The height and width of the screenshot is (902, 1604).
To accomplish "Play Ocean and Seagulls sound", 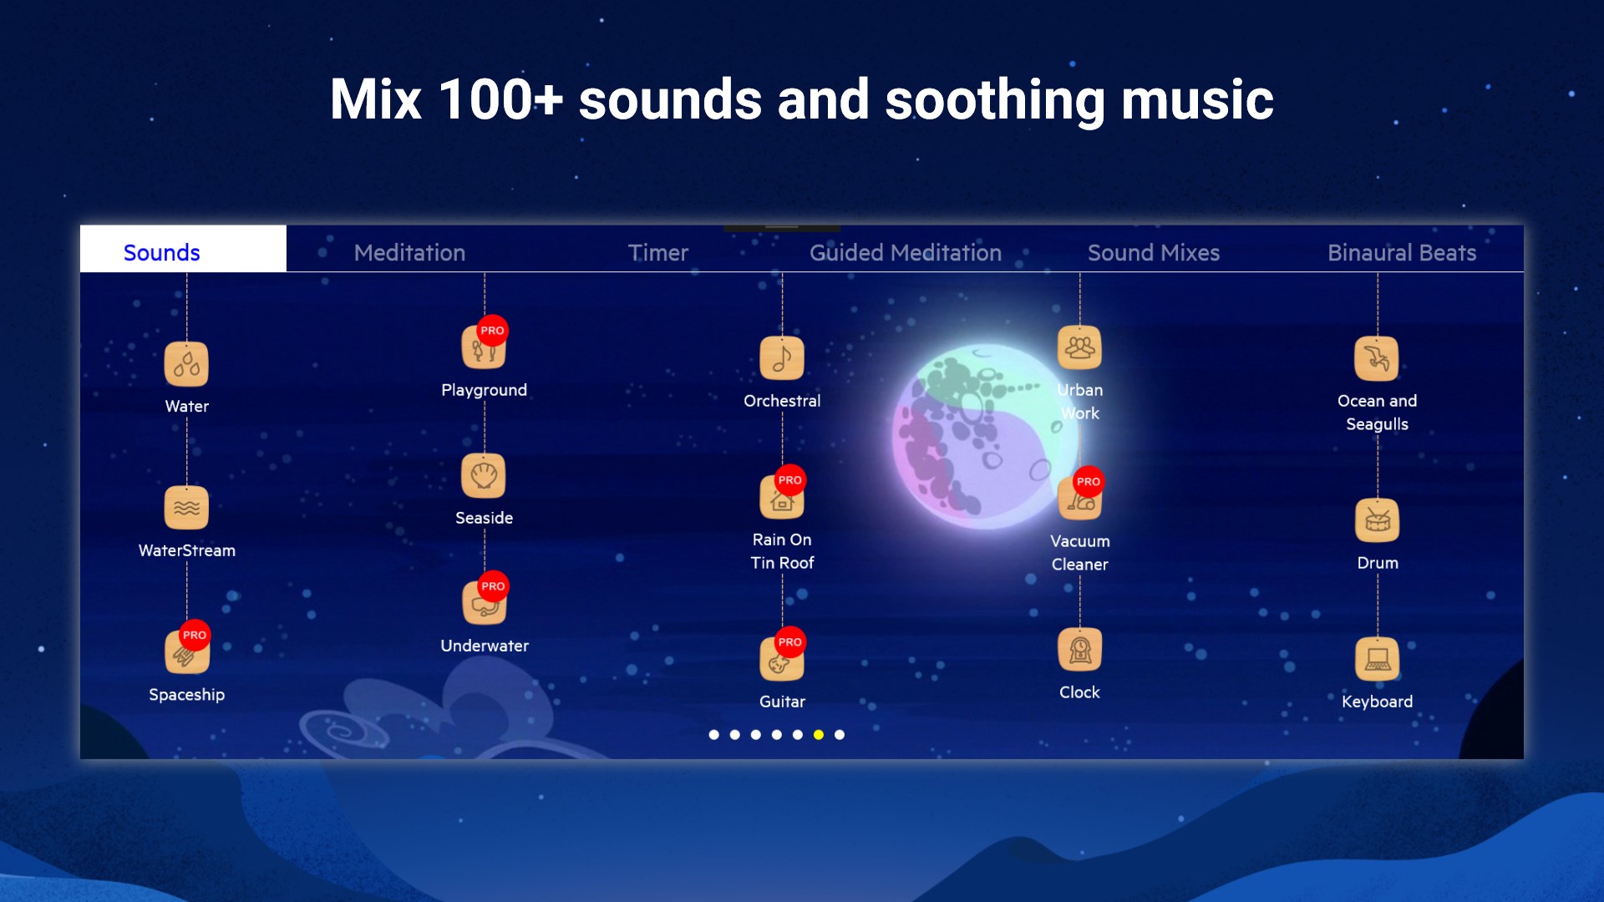I will click(x=1377, y=359).
